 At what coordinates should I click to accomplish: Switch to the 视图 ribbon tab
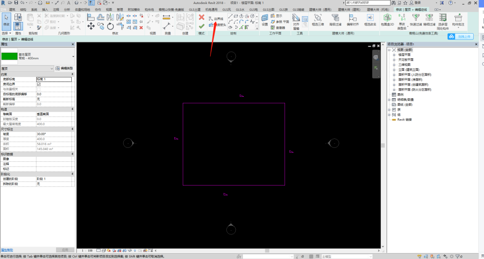coord(109,9)
